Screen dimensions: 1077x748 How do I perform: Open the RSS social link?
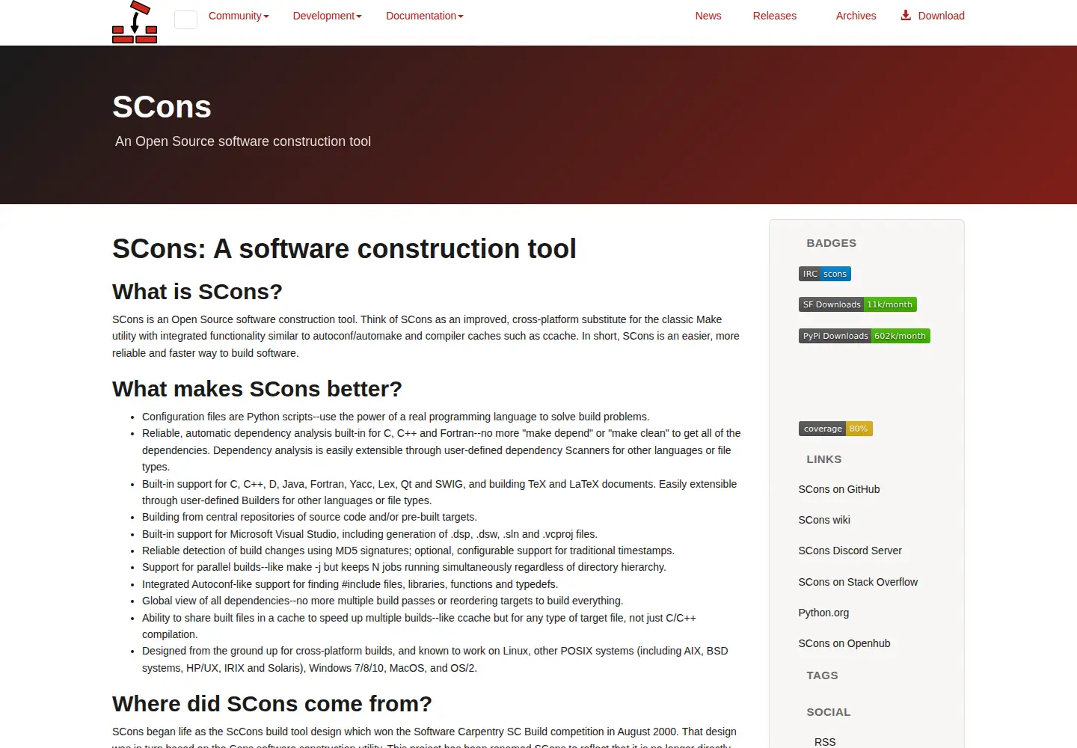point(825,742)
